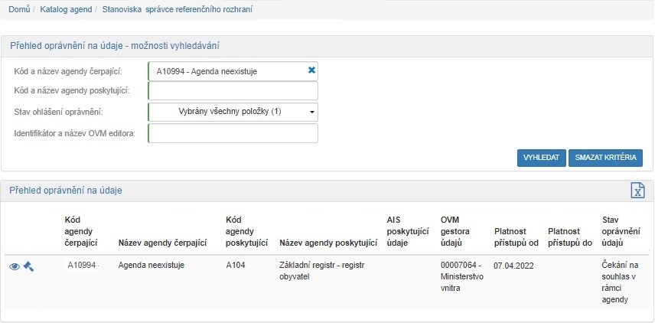Sort by Kód agendy čerpající column header
The image size is (655, 323).
point(82,231)
